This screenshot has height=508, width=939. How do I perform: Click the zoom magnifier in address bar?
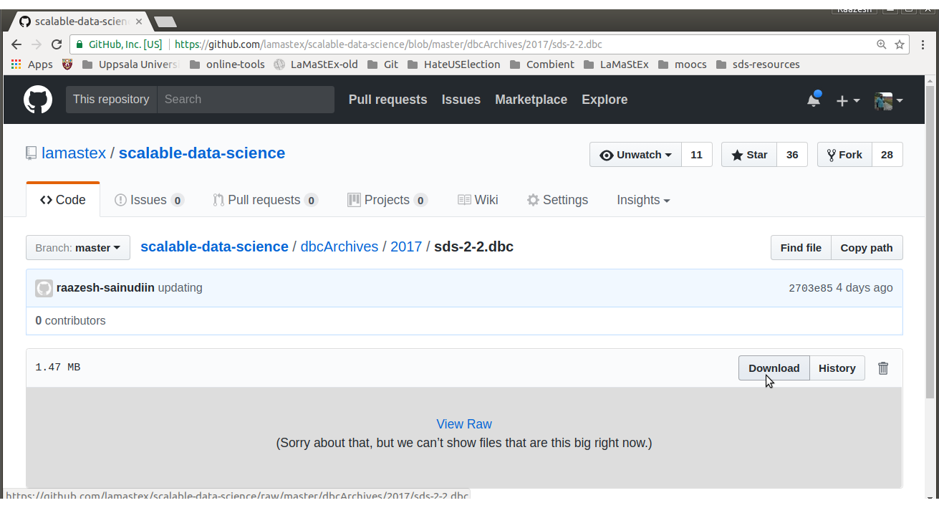(x=882, y=44)
